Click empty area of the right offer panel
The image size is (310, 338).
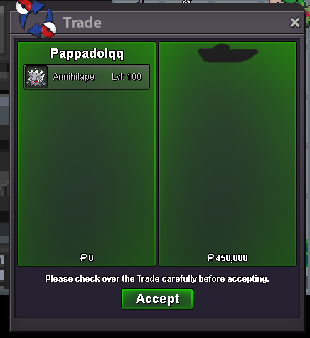click(228, 157)
